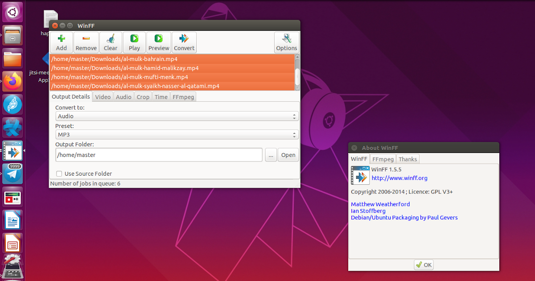Switch to the Crop tab
535x281 pixels.
point(143,97)
